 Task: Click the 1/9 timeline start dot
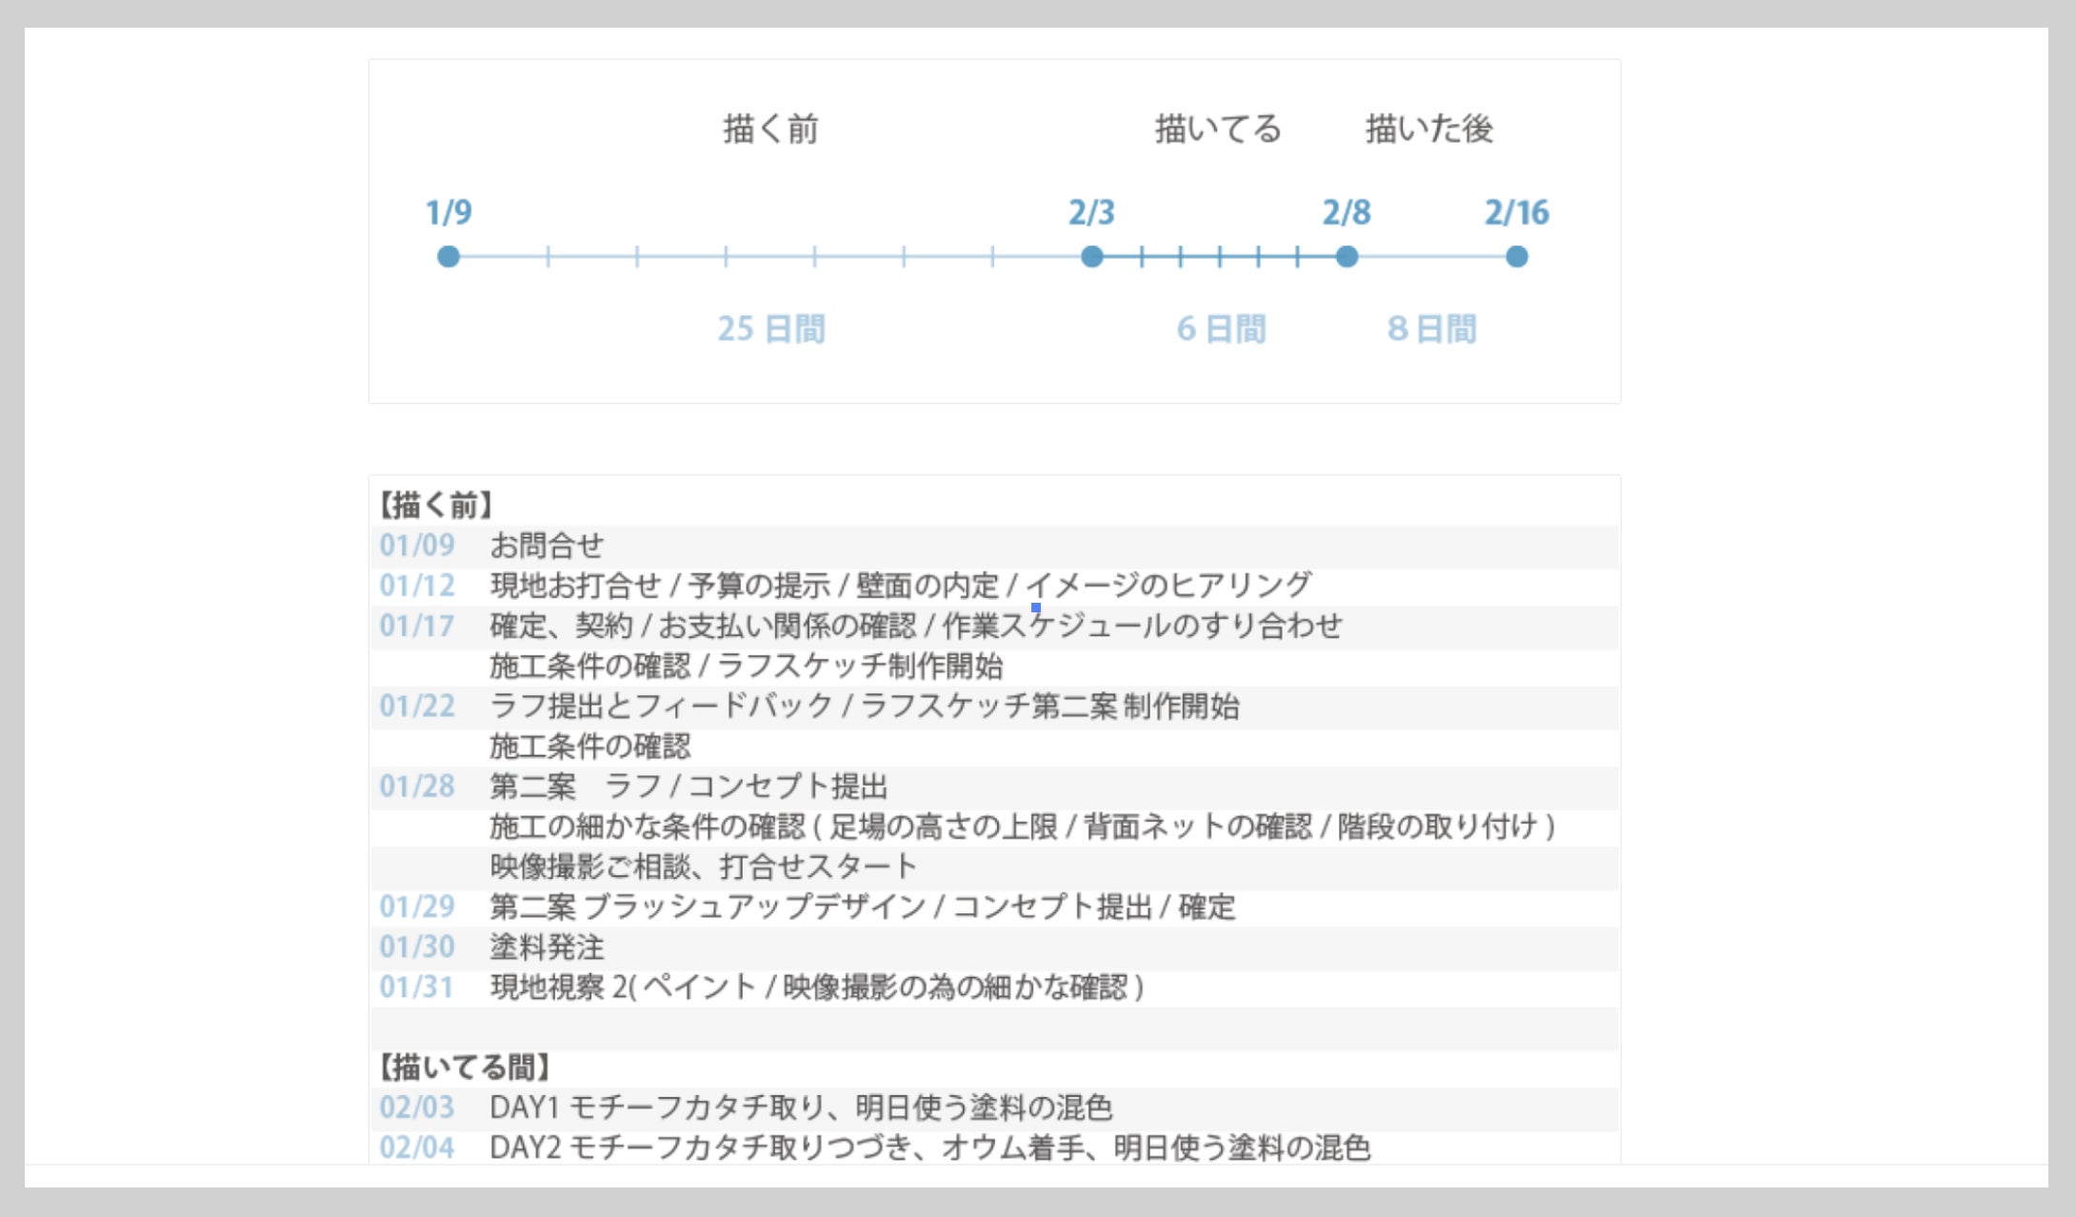(x=449, y=256)
